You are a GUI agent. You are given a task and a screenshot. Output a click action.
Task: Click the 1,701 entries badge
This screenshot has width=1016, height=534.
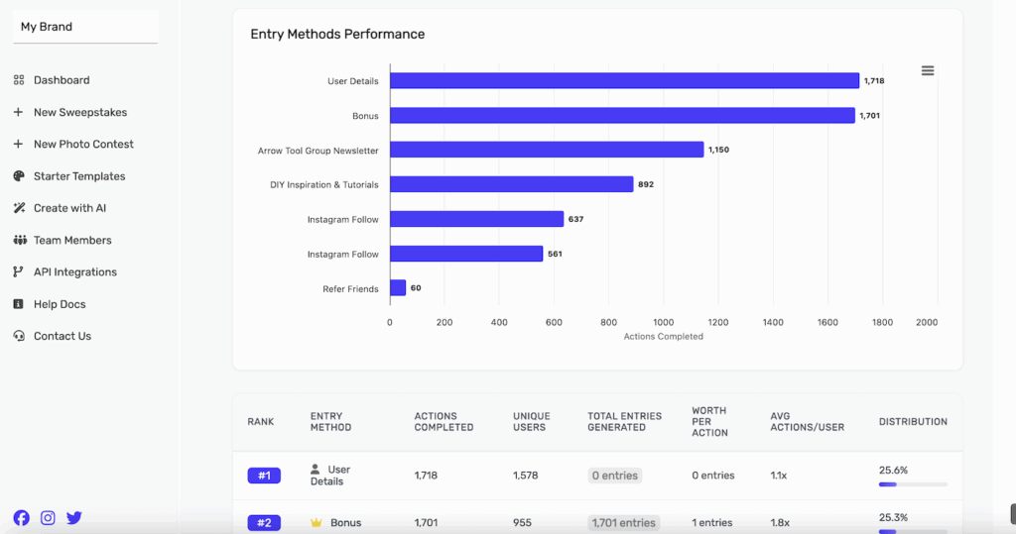tap(623, 523)
